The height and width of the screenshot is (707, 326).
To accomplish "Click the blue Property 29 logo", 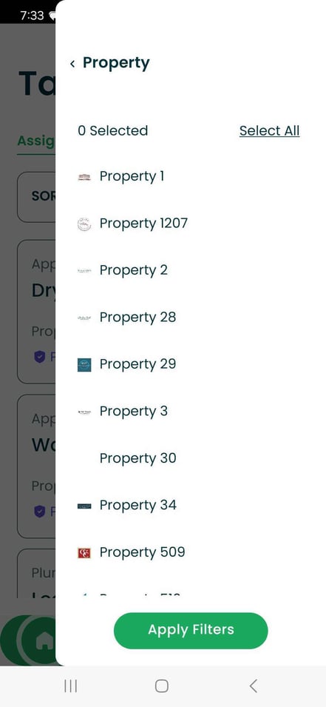I will tap(84, 365).
